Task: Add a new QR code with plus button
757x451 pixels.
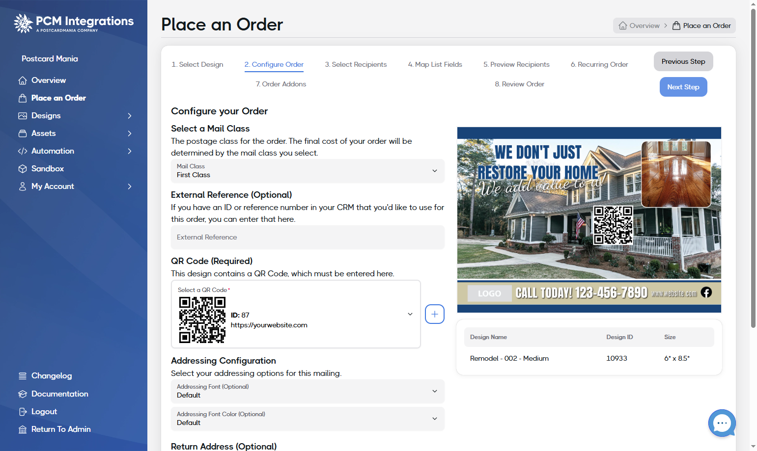Action: pos(435,314)
